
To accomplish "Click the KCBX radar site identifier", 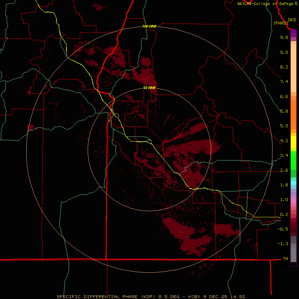I will click(195, 297).
